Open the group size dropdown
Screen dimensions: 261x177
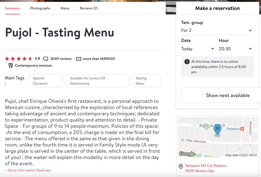[217, 30]
